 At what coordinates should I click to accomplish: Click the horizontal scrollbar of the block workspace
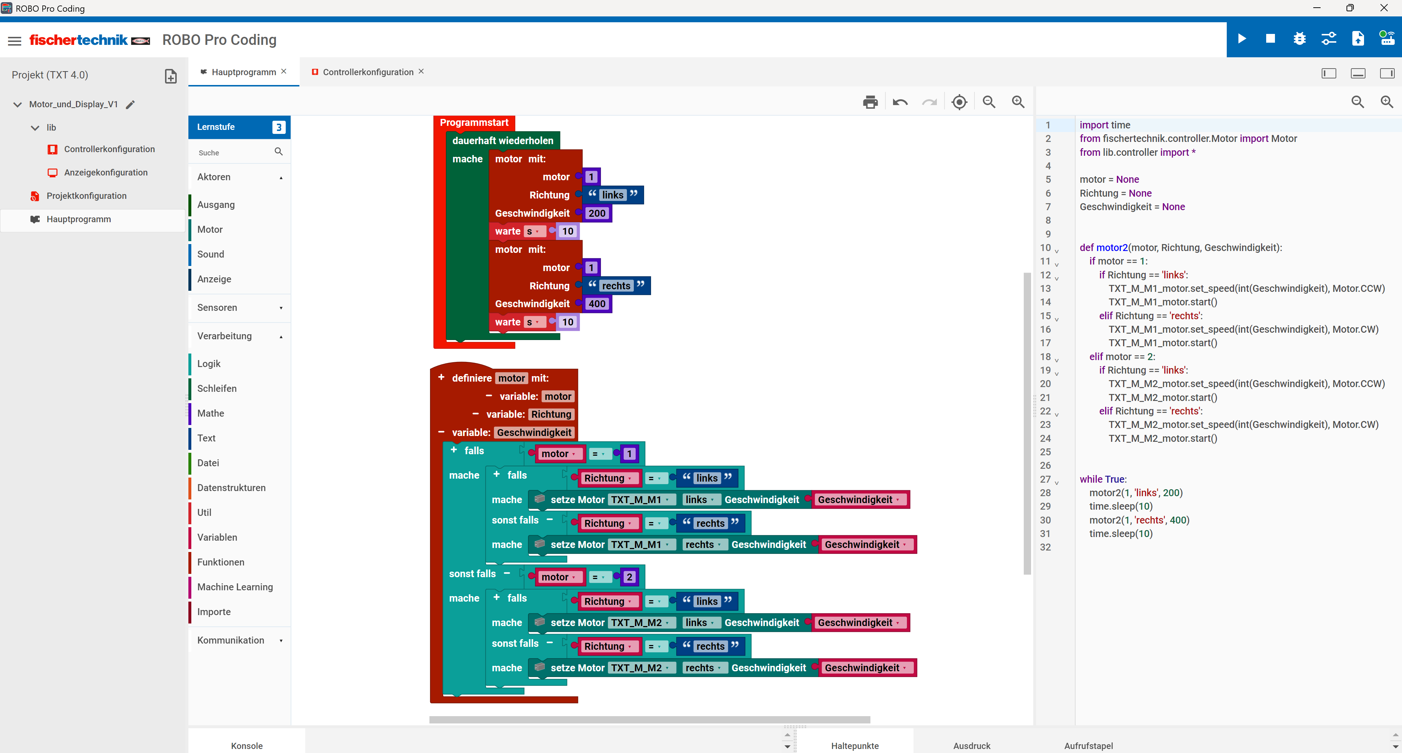pos(649,719)
